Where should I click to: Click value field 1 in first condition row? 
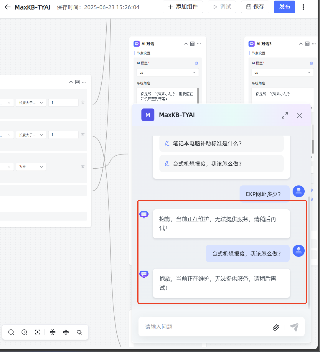pos(63,103)
